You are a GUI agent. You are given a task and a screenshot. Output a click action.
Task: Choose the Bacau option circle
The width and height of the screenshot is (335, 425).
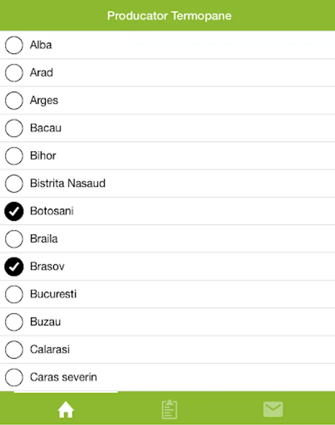pyautogui.click(x=14, y=128)
